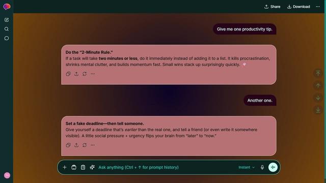Image resolution: width=326 pixels, height=183 pixels.
Task: Click the storefront icon in composer
Action: point(74,167)
